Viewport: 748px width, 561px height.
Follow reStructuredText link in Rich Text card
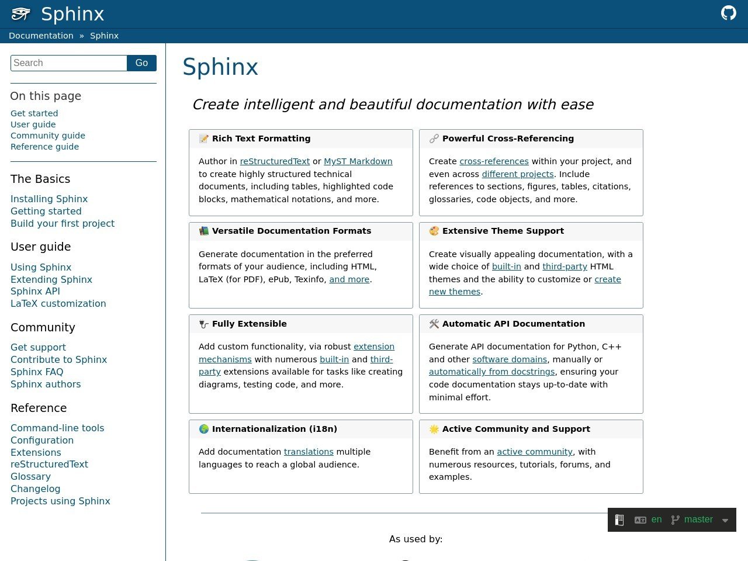click(275, 161)
